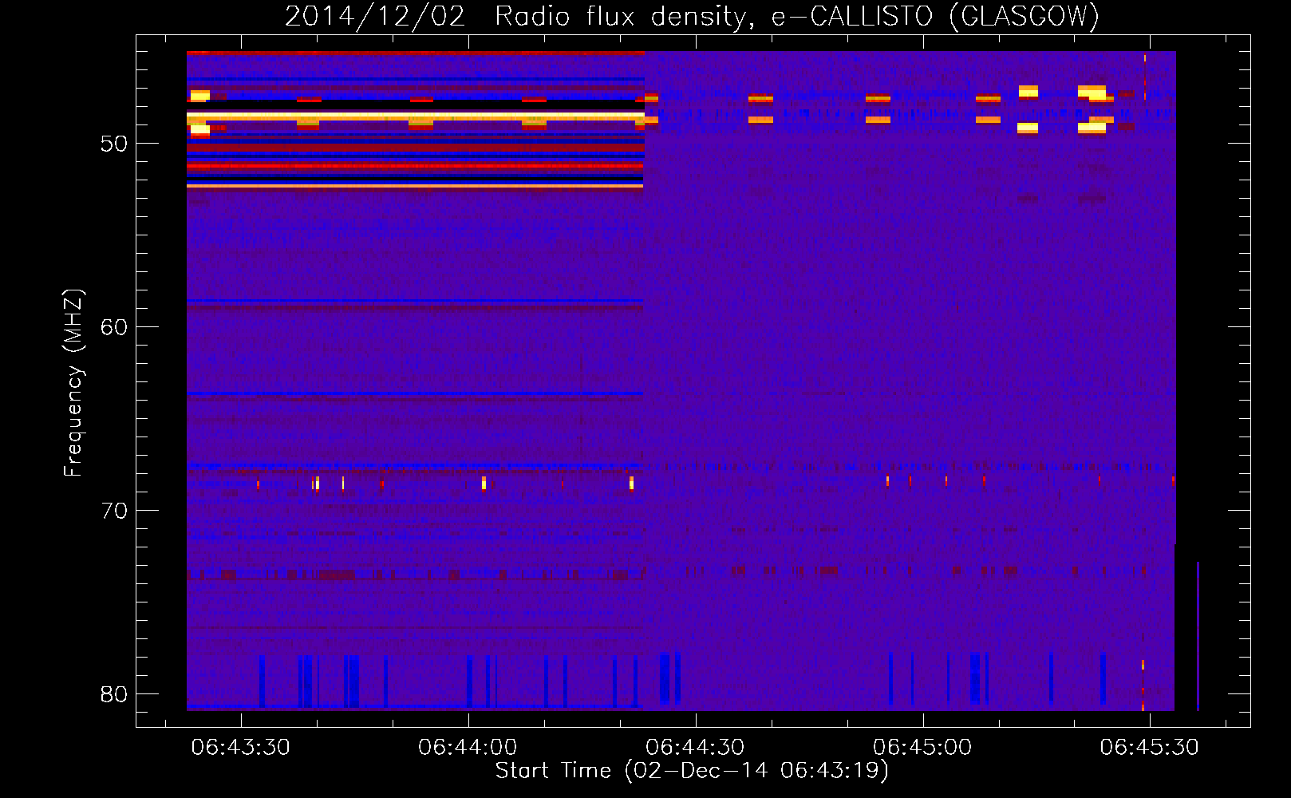1291x798 pixels.
Task: Click the '70' frequency tick label
Action: point(114,512)
